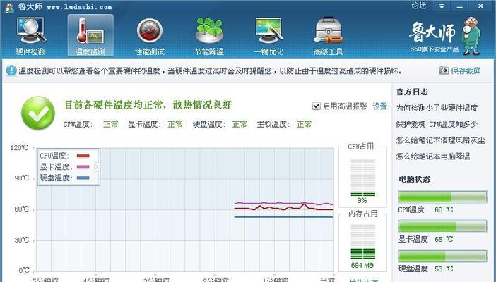Click the blue info icon in notice bar
Viewport: 496px width, 282px height.
pos(11,70)
